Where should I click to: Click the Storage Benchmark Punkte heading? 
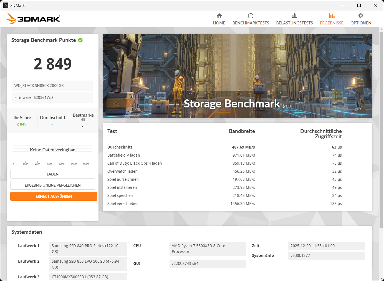click(44, 40)
